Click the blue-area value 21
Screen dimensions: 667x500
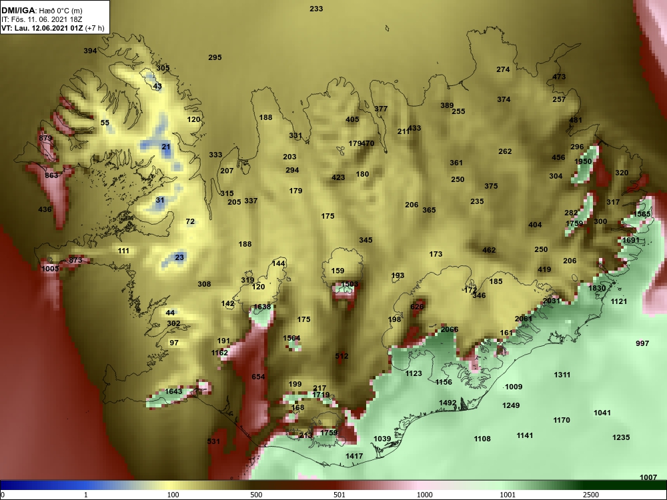click(x=166, y=147)
